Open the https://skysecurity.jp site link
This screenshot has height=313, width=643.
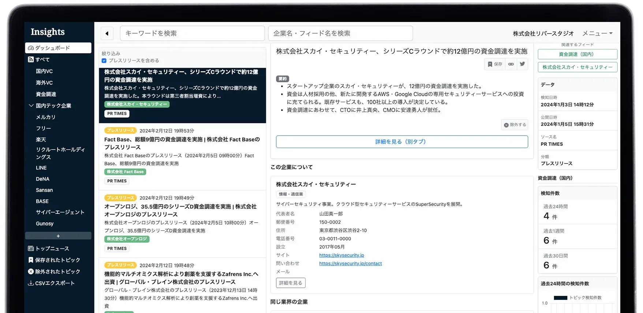(341, 255)
